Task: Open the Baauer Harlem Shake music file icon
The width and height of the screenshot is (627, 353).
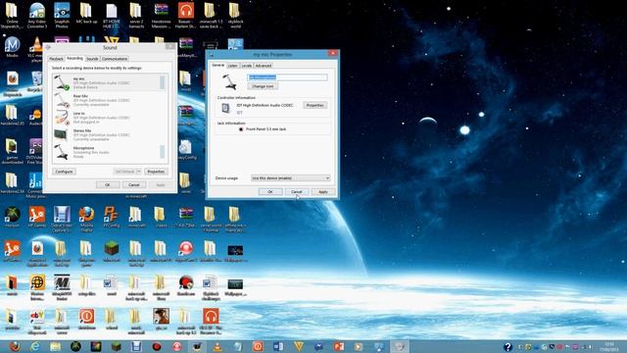Action: coord(186,16)
